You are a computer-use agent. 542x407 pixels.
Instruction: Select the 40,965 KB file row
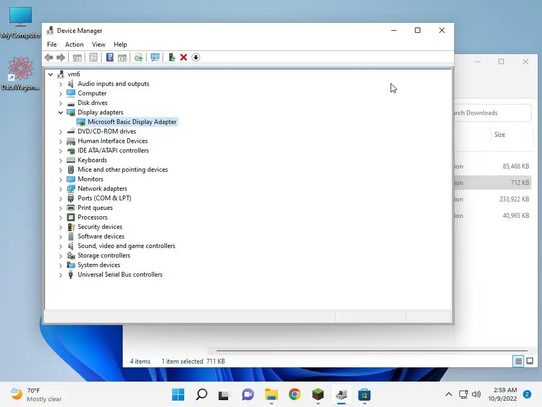tap(493, 216)
